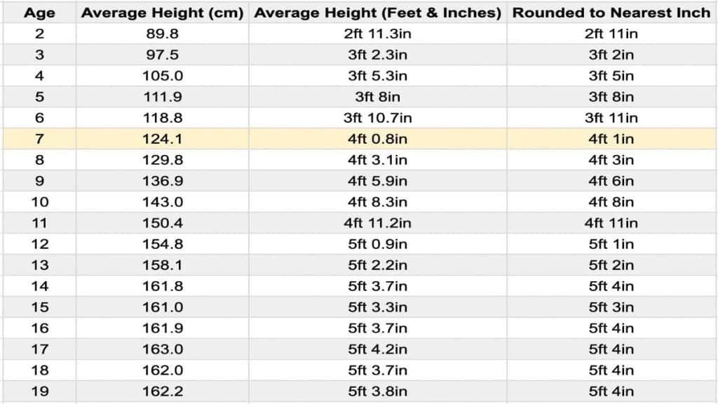Click the cell containing 5ft 3.8in
This screenshot has height=404, width=718.
pos(378,391)
